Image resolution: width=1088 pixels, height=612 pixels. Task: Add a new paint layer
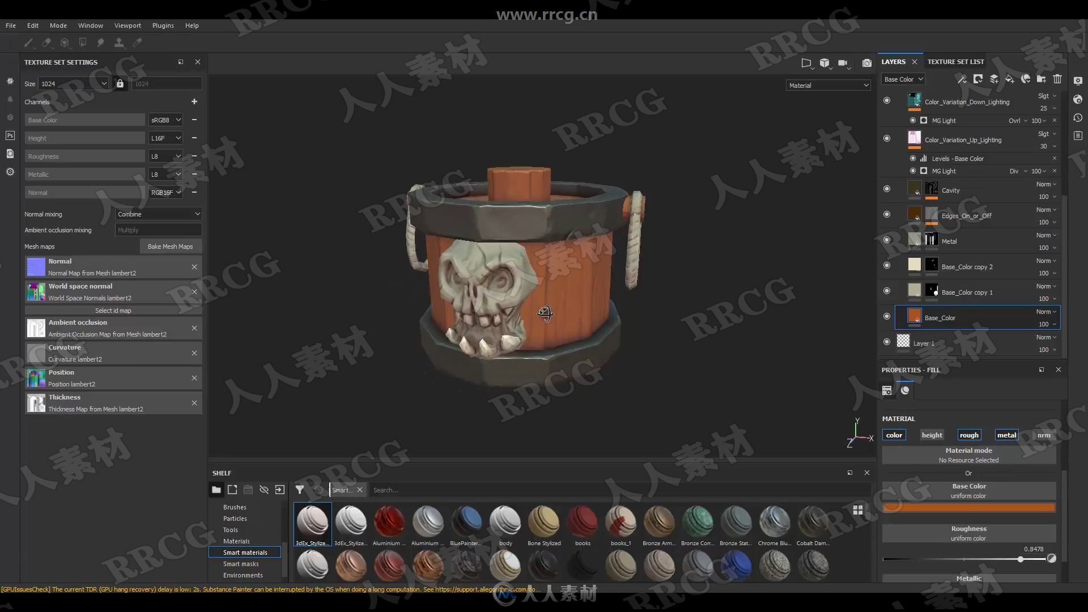994,79
